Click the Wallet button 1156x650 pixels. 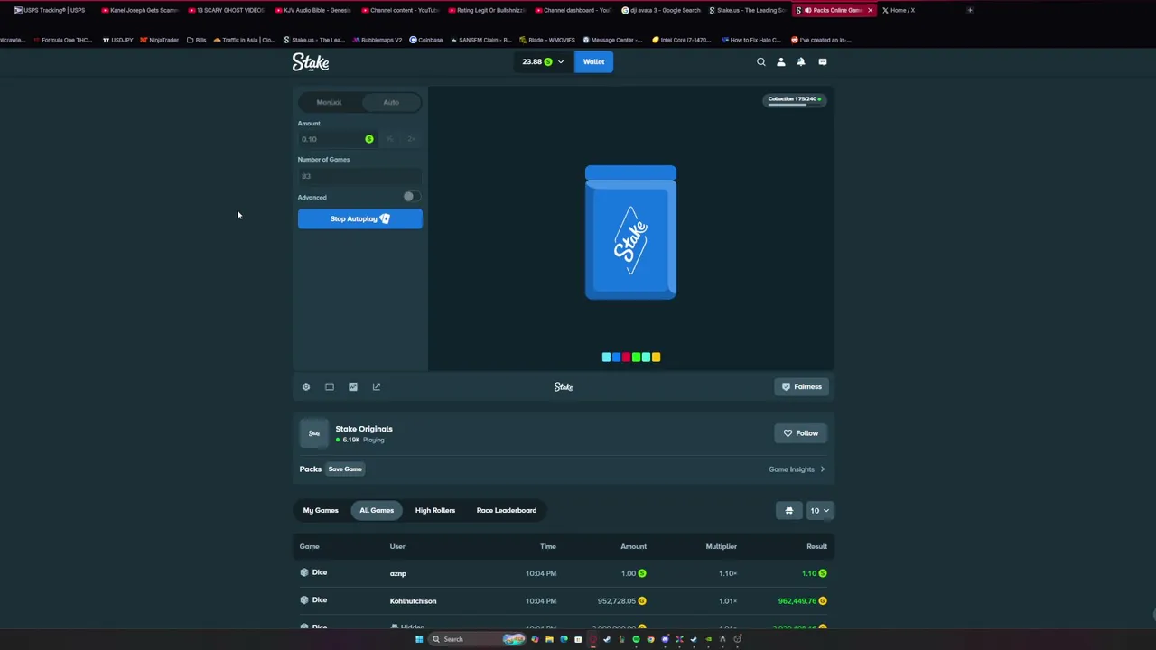coord(593,62)
